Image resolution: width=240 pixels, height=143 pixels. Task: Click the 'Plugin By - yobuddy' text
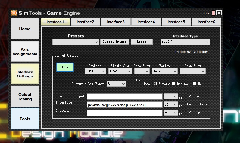192,52
